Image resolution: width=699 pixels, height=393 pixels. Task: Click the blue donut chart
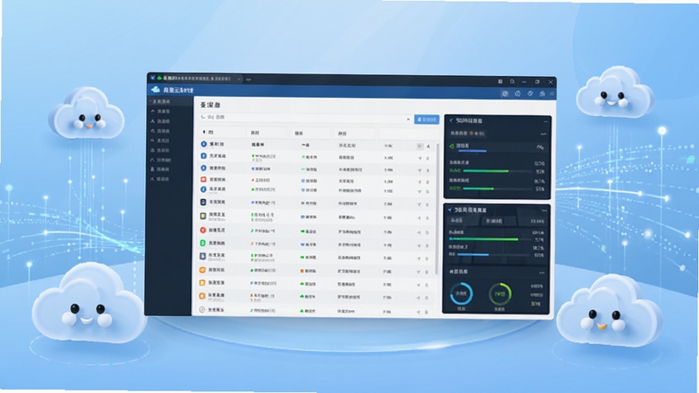pos(461,293)
